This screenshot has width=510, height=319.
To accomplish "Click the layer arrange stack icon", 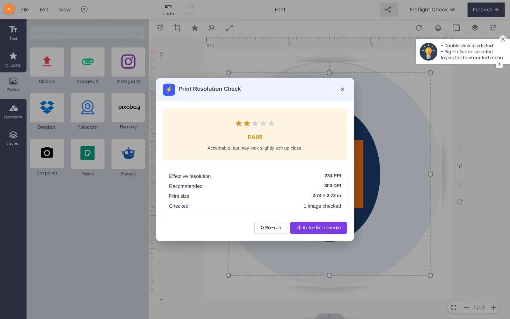I will tap(475, 28).
